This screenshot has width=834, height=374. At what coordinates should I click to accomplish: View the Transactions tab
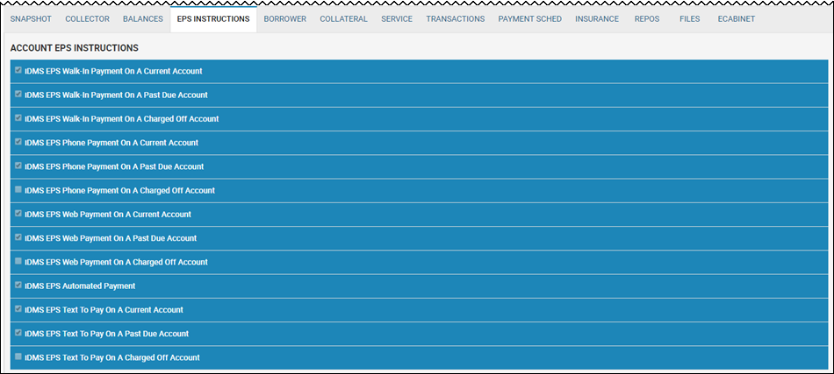coord(456,18)
